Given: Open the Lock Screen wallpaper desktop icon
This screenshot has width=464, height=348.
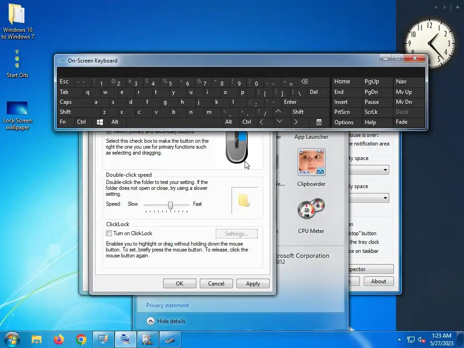Looking at the screenshot, I should pyautogui.click(x=17, y=116).
